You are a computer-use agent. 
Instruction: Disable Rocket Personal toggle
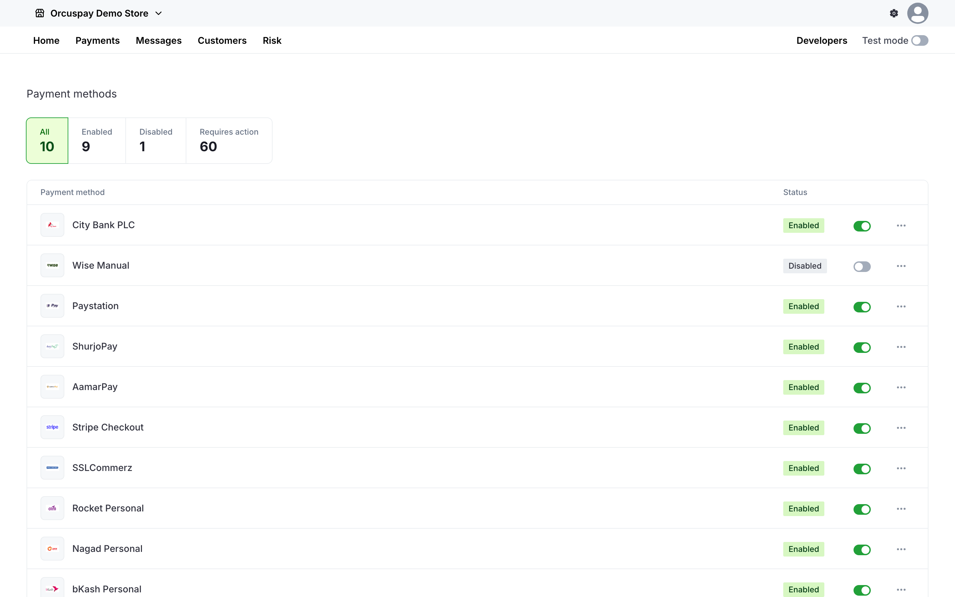coord(862,509)
